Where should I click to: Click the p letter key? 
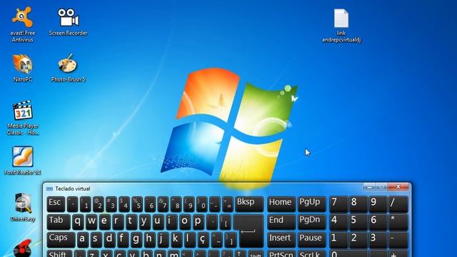coord(198,222)
